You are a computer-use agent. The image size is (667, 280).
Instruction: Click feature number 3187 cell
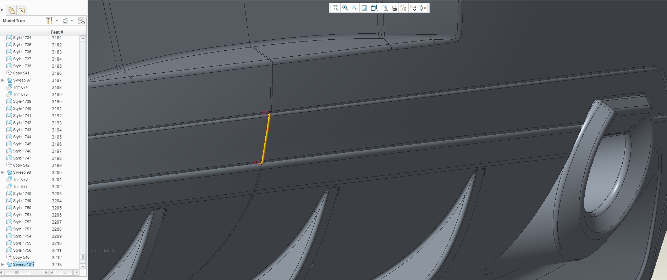tap(57, 80)
